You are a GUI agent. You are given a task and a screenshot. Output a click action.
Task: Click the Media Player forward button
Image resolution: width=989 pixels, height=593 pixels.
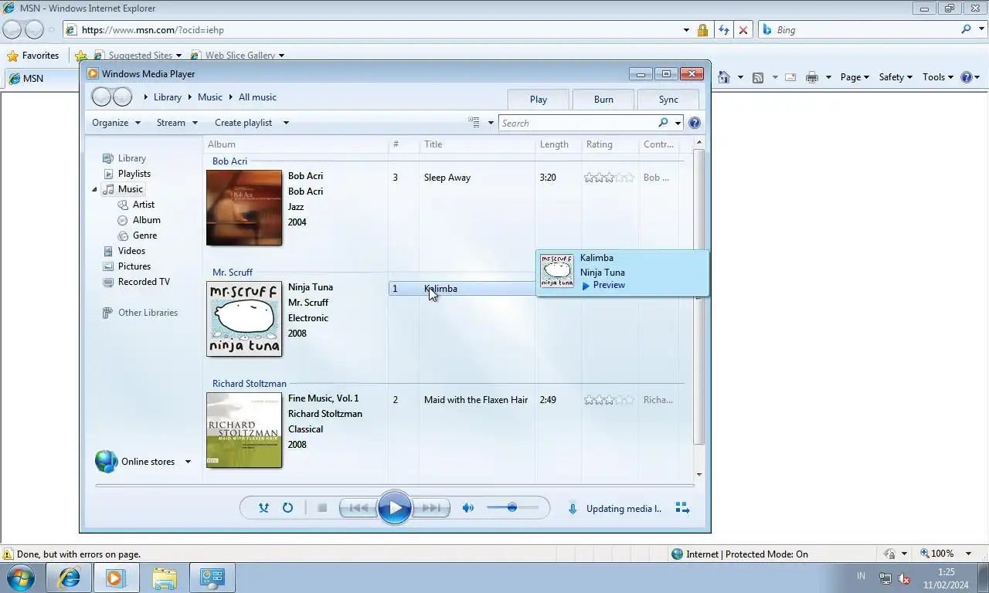(123, 97)
